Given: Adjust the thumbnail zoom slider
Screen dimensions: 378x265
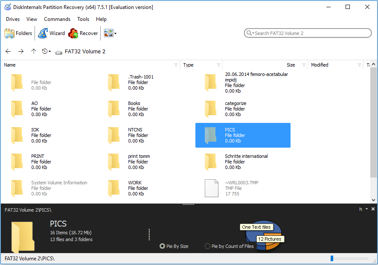Looking at the screenshot, I should pos(332,259).
